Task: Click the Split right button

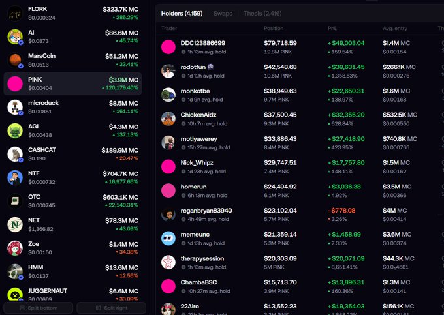Action: (111, 308)
